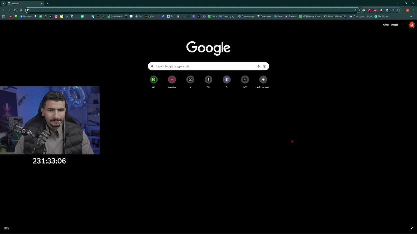Open Google Lens image search icon
417x234 pixels.
265,66
